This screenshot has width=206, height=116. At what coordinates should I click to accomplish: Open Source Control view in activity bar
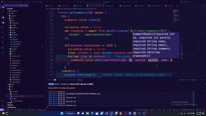(3, 17)
